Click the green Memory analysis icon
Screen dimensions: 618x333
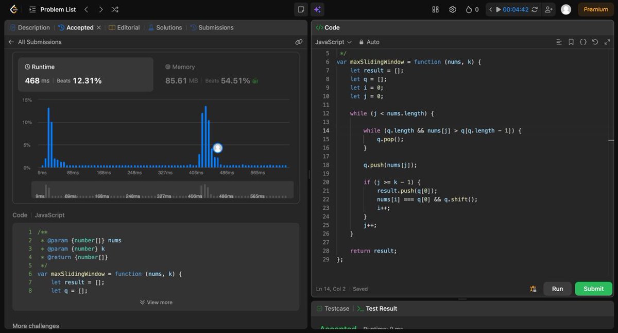[x=255, y=81]
